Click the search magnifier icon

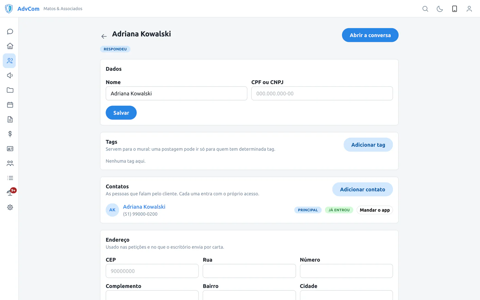(x=425, y=9)
